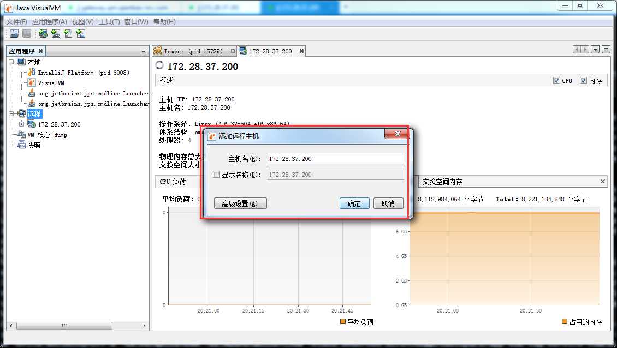
Task: Click the host icon on 172.28.37.200 tab
Action: pyautogui.click(x=243, y=51)
